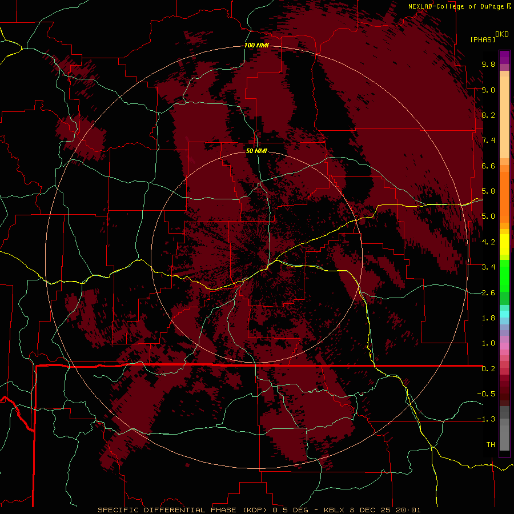
Task: Click the purple top segment of color bar
Action: pyautogui.click(x=504, y=57)
